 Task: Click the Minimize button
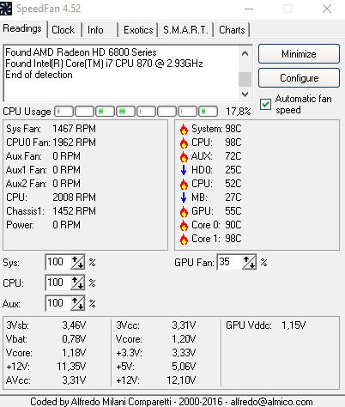[x=299, y=54]
